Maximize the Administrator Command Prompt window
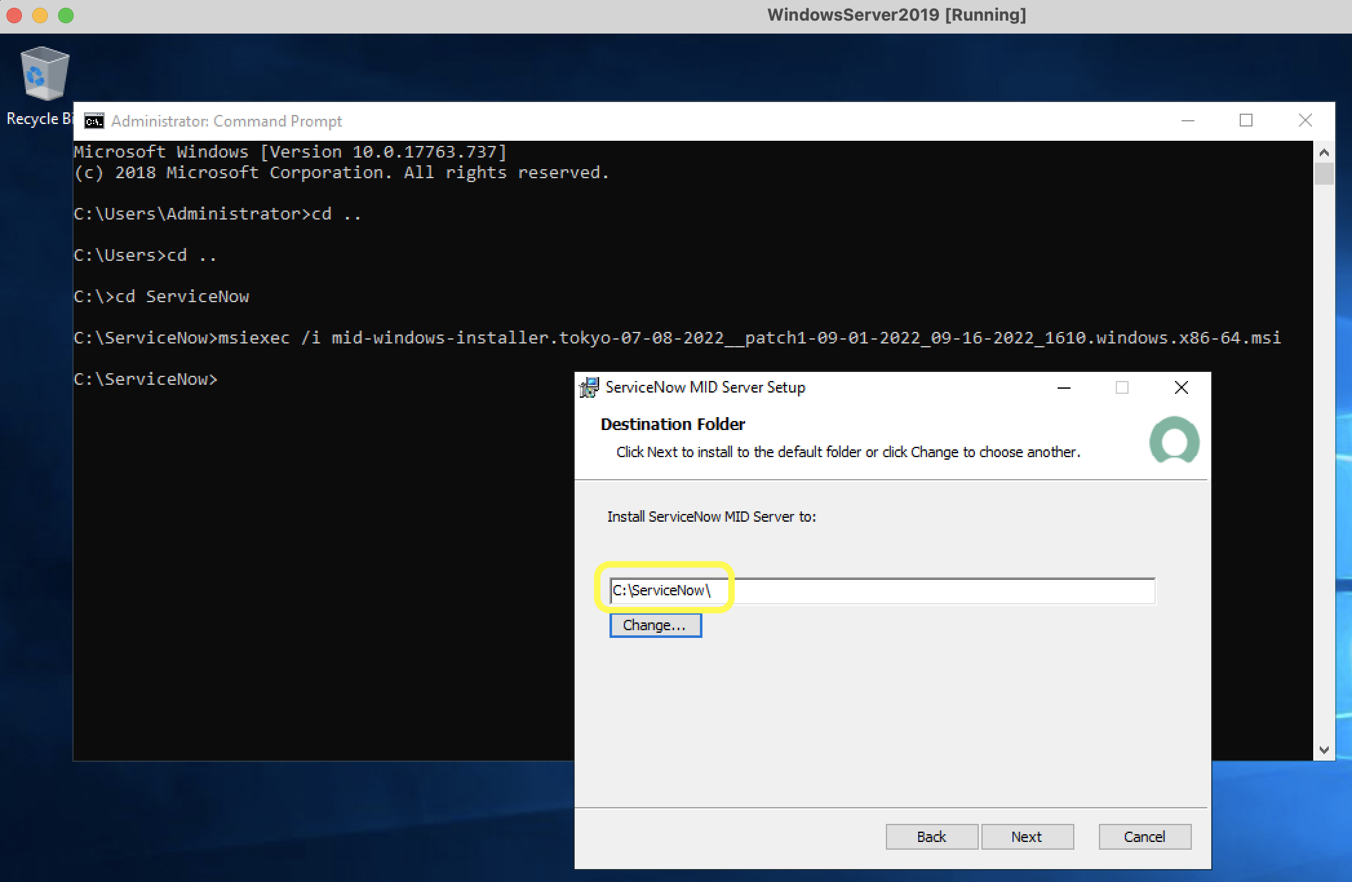The image size is (1352, 882). coord(1246,121)
